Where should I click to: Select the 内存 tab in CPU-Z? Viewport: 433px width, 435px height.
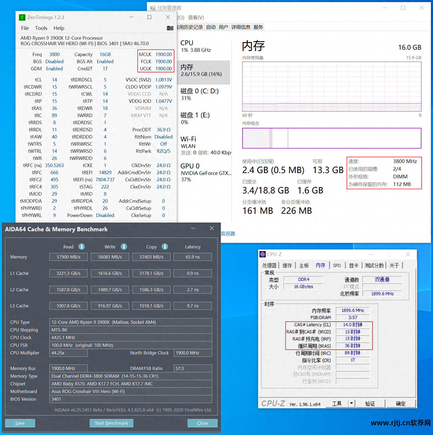pos(320,265)
